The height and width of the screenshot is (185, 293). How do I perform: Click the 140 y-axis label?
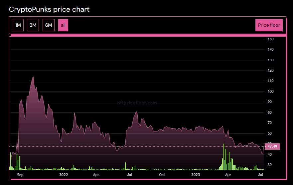pyautogui.click(x=271, y=49)
